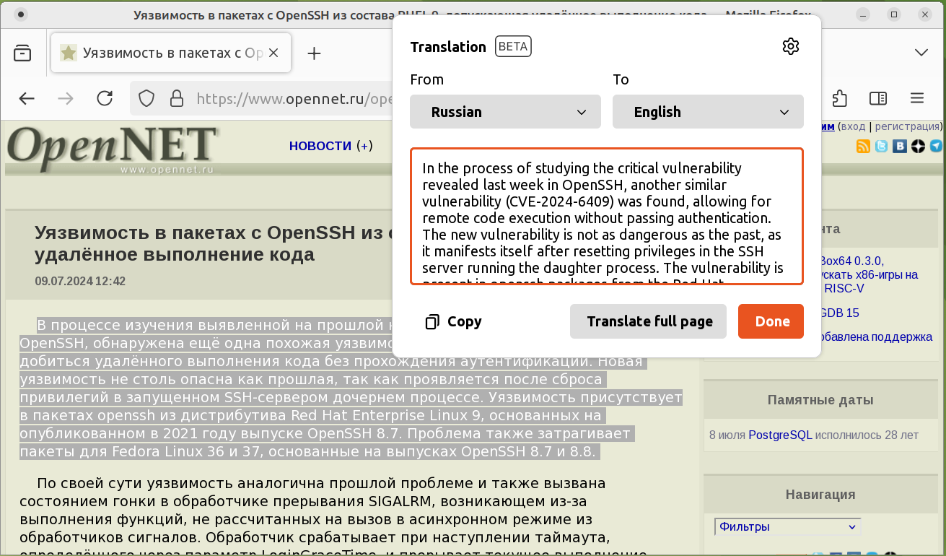Expand the list all tabs chevron
This screenshot has width=946, height=556.
921,53
